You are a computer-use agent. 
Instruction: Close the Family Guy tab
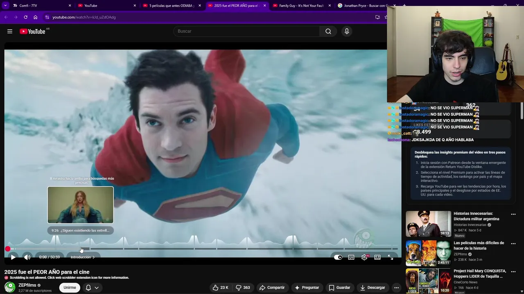tap(330, 6)
